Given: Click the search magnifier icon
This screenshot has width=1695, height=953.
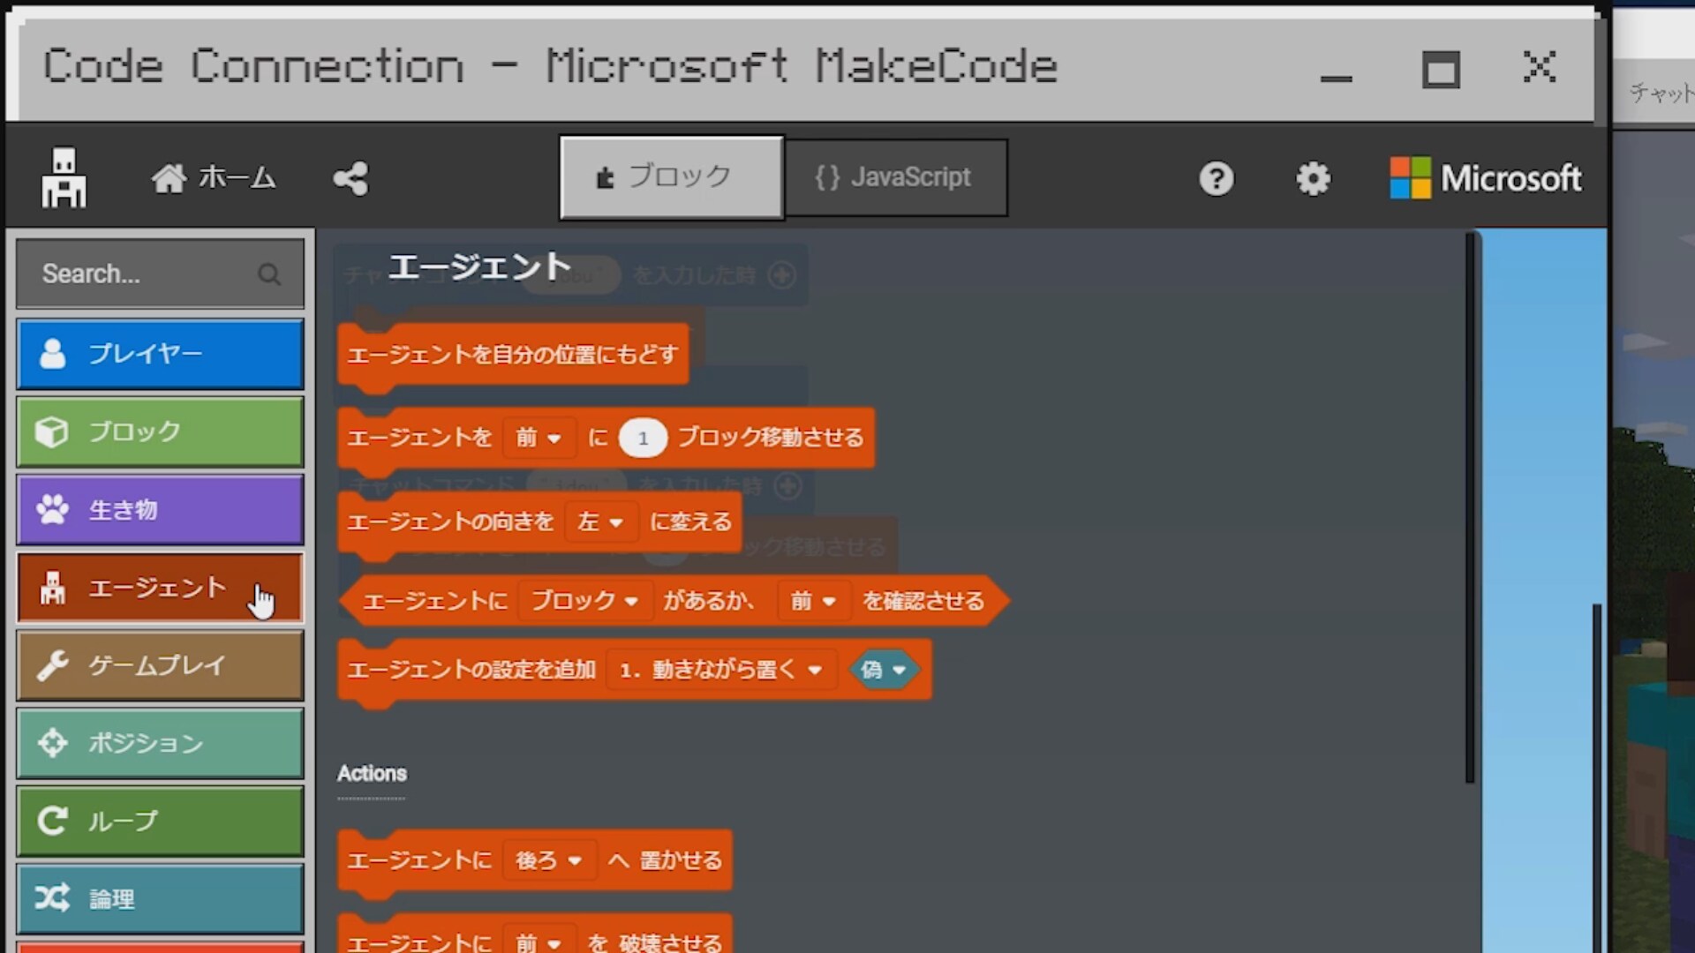Looking at the screenshot, I should [269, 274].
